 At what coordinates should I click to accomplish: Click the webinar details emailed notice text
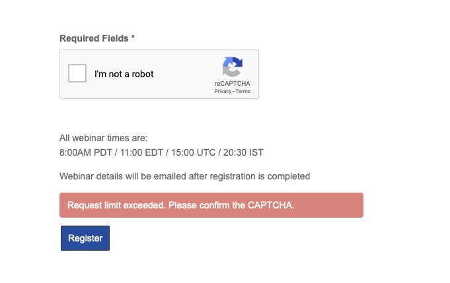pos(185,176)
